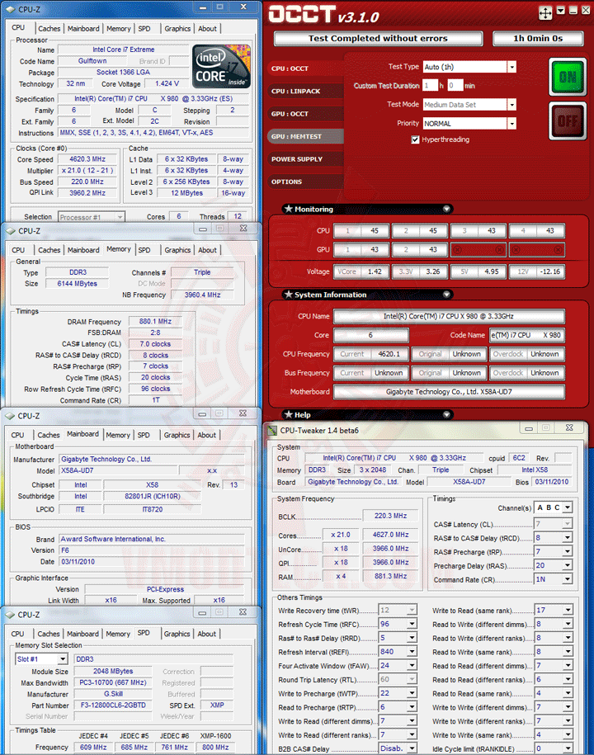Open Write to Precharge (tWTP) dropdown
This screenshot has height=755, width=594.
click(x=412, y=693)
